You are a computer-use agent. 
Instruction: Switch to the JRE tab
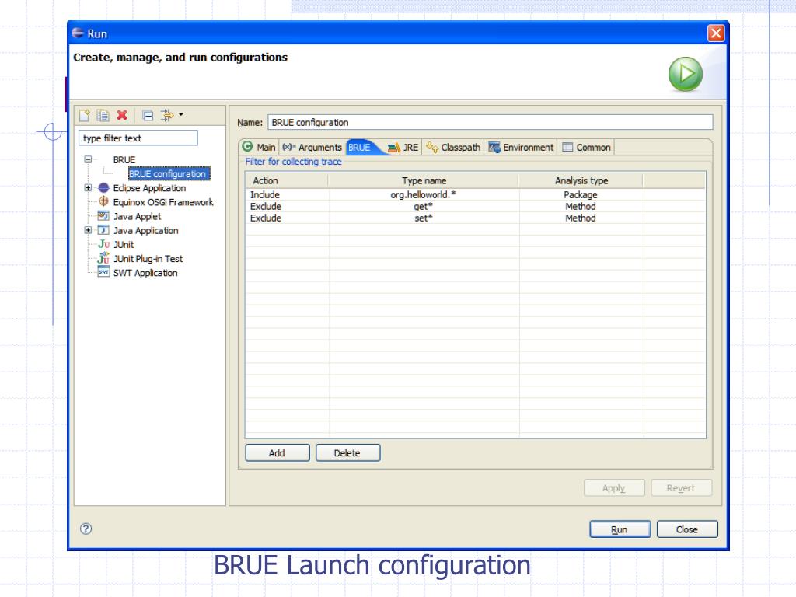403,147
